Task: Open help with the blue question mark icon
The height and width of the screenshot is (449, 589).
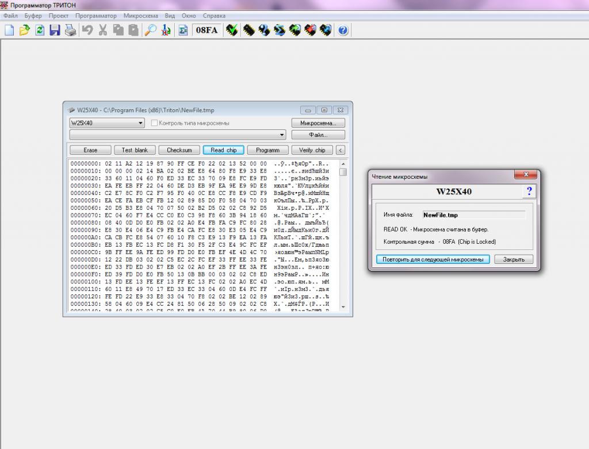Action: [x=343, y=30]
